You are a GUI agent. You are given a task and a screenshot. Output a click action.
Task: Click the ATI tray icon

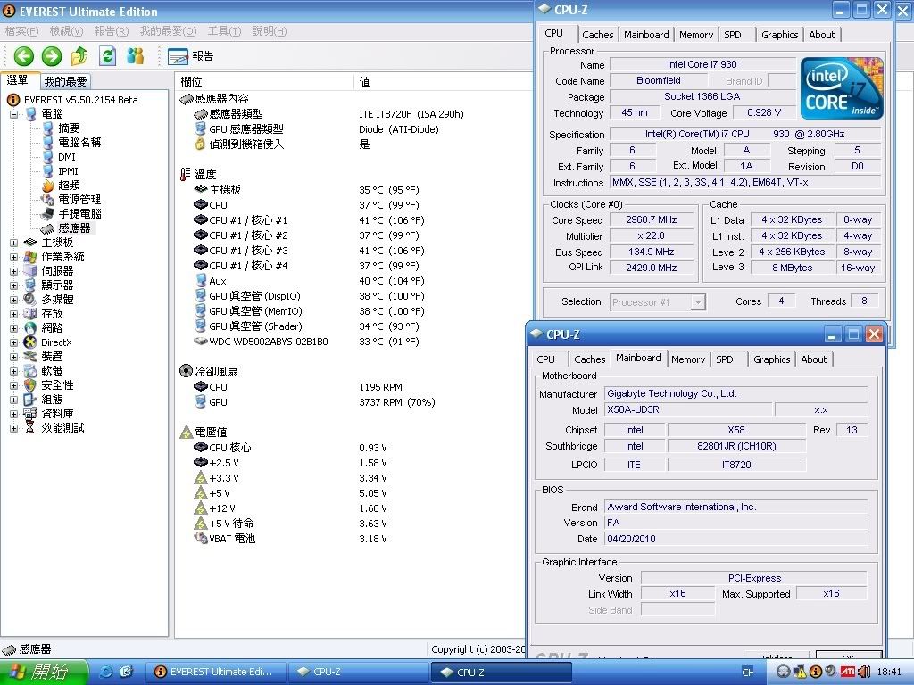coord(847,672)
